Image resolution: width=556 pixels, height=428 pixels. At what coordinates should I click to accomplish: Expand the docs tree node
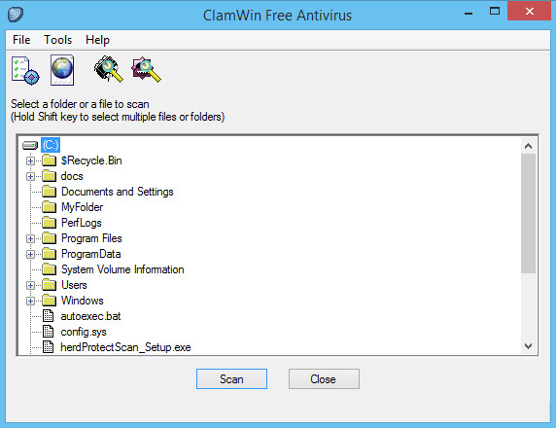click(30, 176)
